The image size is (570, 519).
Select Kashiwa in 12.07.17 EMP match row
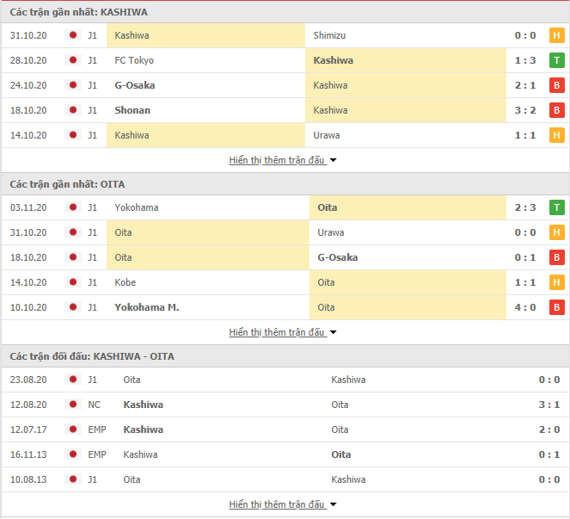pos(144,429)
